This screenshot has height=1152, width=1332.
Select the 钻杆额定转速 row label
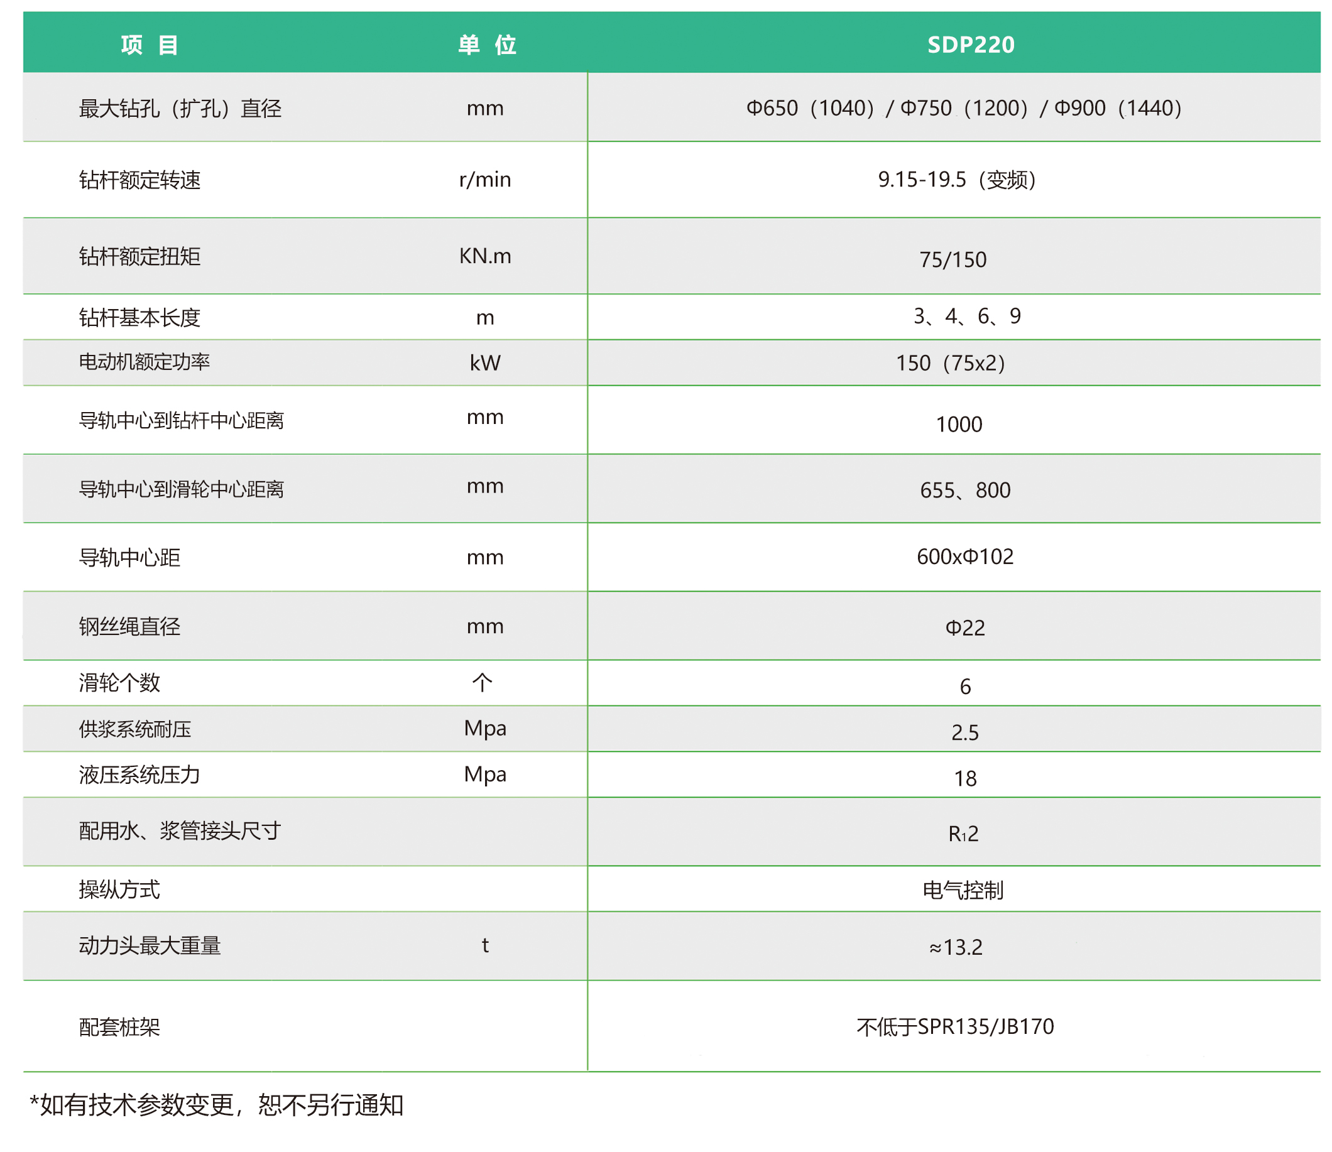coord(139,180)
